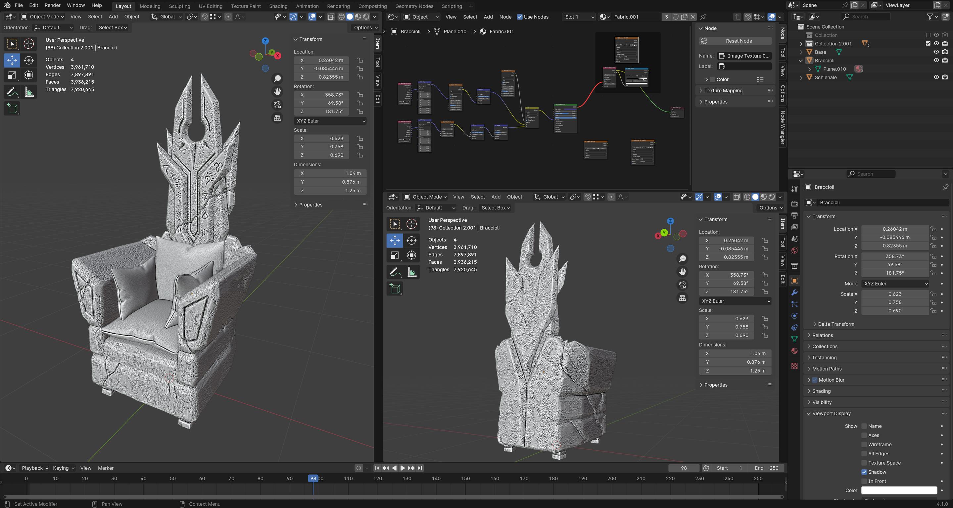Screen dimensions: 953x508
Task: Enable Axes viewport display checkbox
Action: (864, 436)
